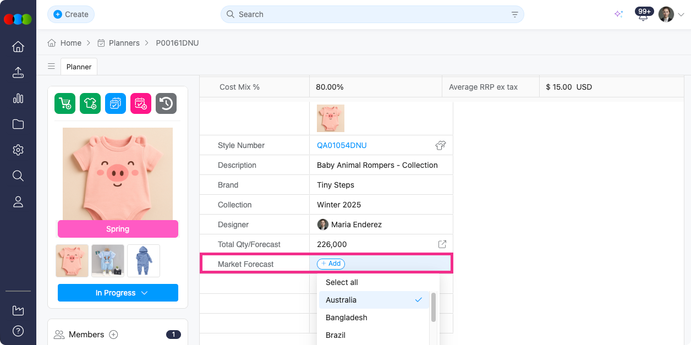Expand the In Progress status dropdown

(118, 293)
